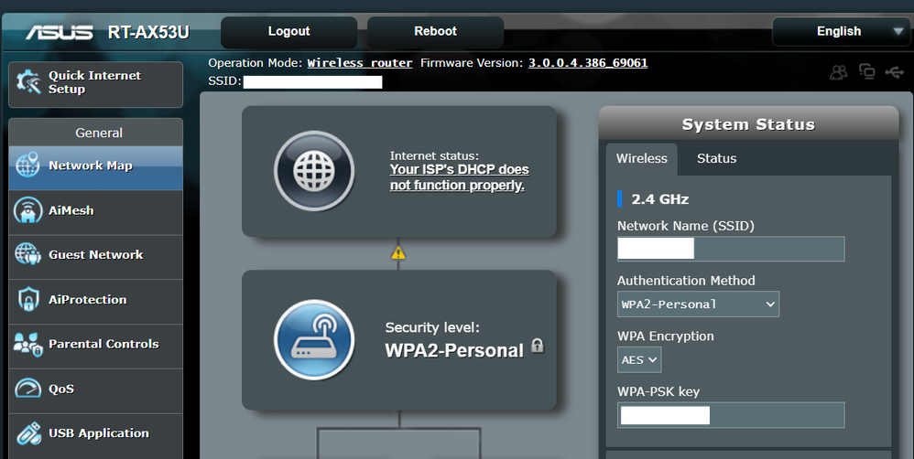The height and width of the screenshot is (459, 914).
Task: Click the security level padlock icon
Action: [538, 346]
